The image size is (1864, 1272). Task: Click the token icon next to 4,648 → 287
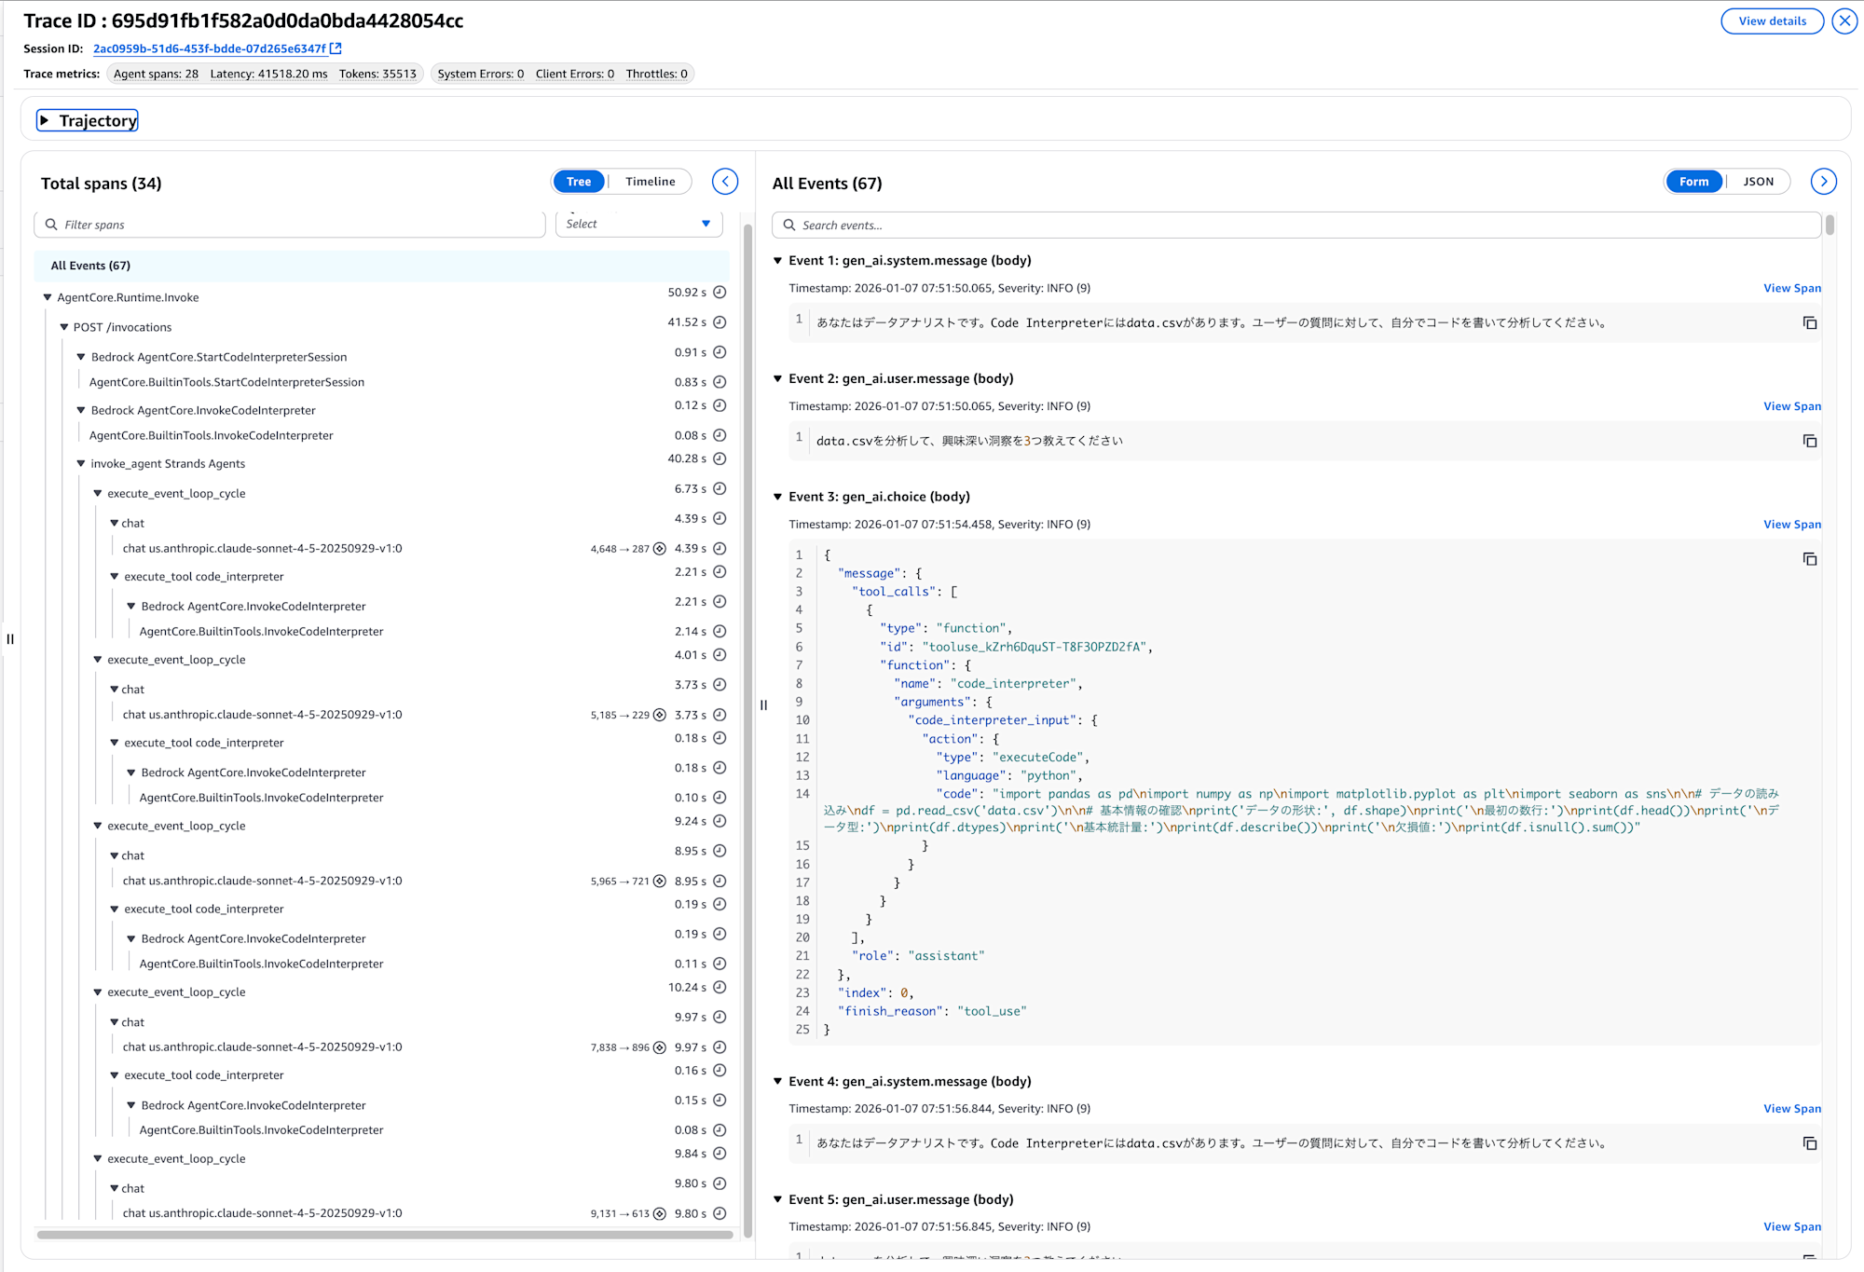(x=660, y=549)
